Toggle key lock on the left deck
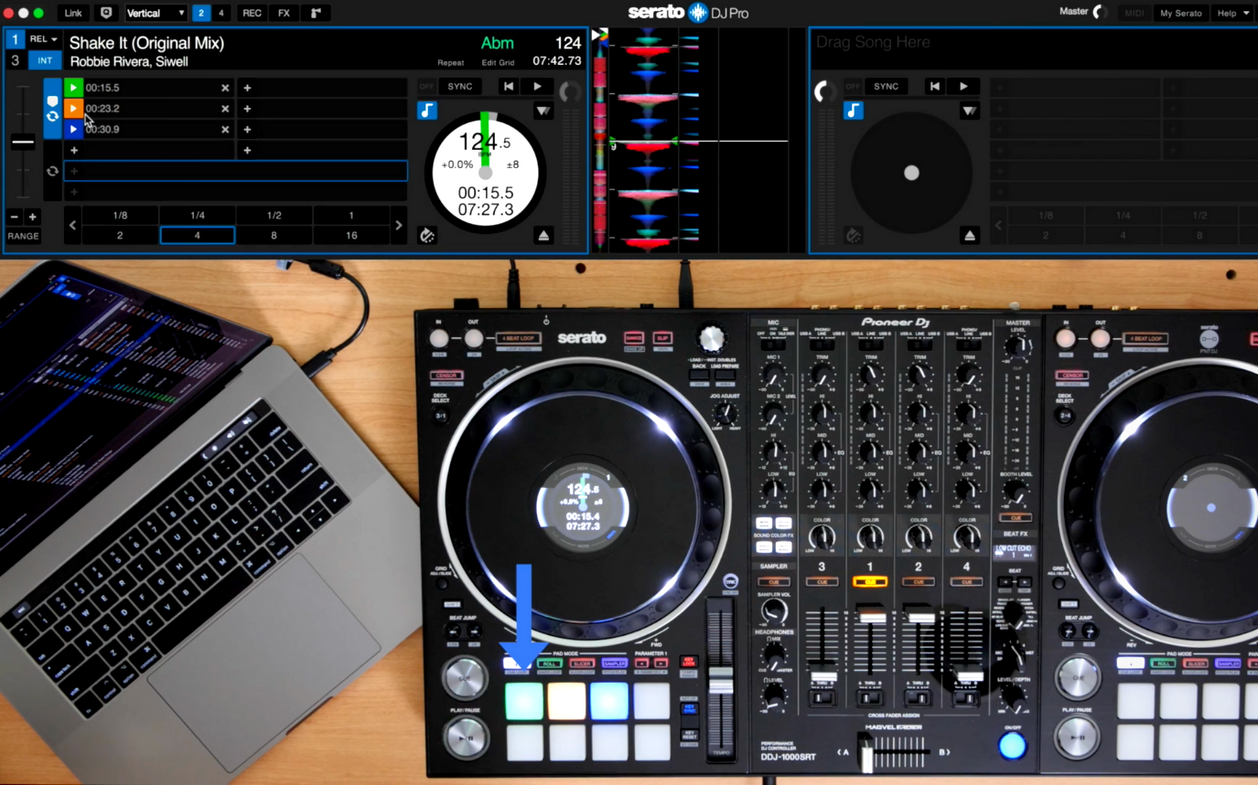Screen dimensions: 1258x785 [427, 111]
